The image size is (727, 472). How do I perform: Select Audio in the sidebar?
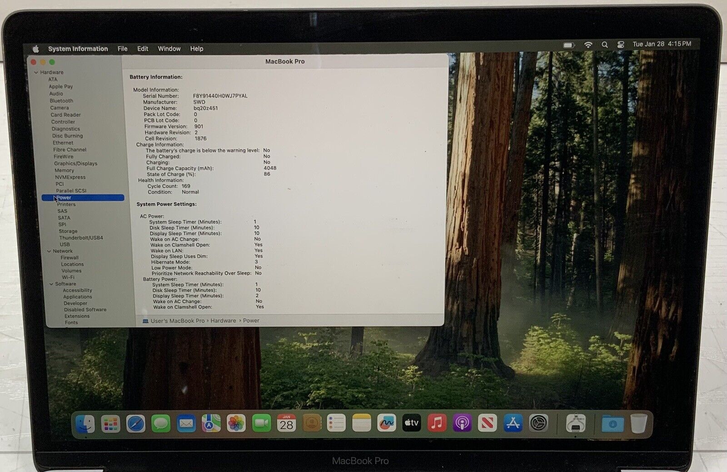click(x=56, y=93)
